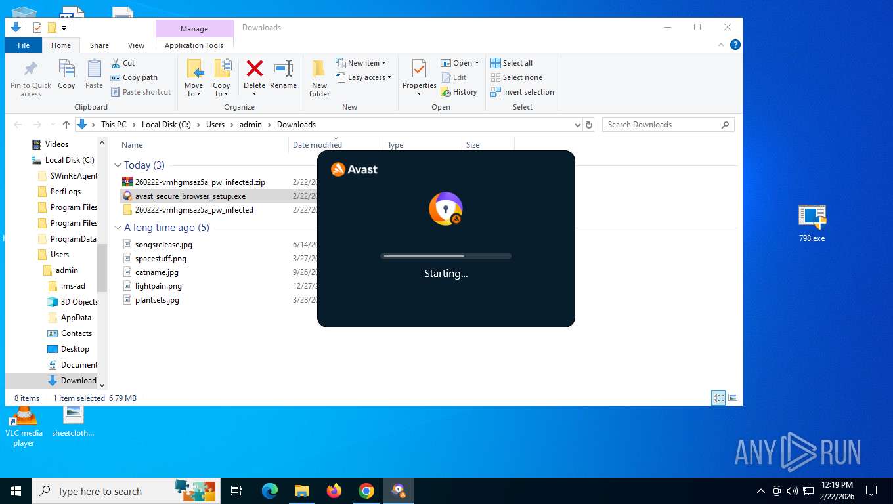
Task: Switch to details view layout icon
Action: coord(719,398)
